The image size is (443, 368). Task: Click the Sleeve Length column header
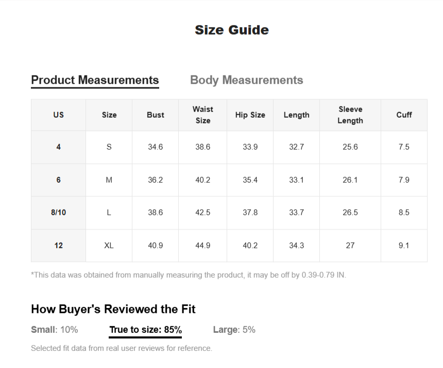[350, 115]
